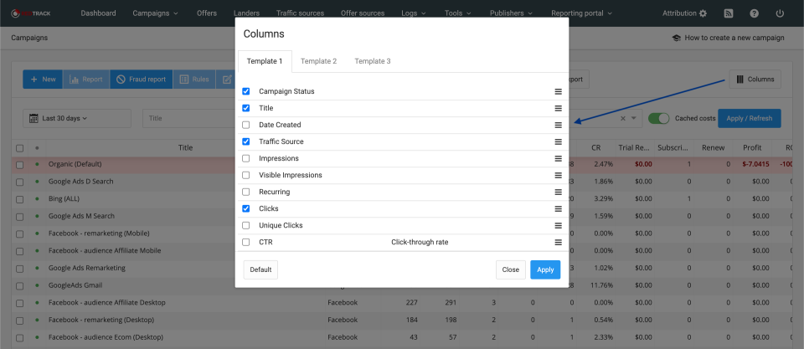
Task: Expand the filter dropdown arrow beside x
Action: [x=634, y=118]
